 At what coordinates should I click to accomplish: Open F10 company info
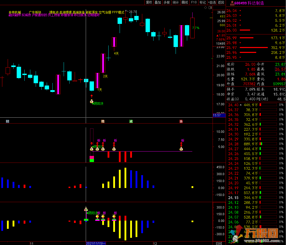(x=194, y=2)
